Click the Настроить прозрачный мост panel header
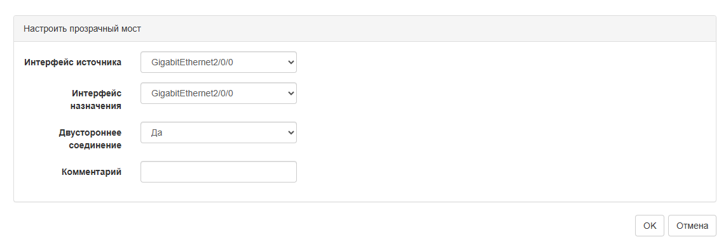Image resolution: width=719 pixels, height=244 pixels. [82, 29]
